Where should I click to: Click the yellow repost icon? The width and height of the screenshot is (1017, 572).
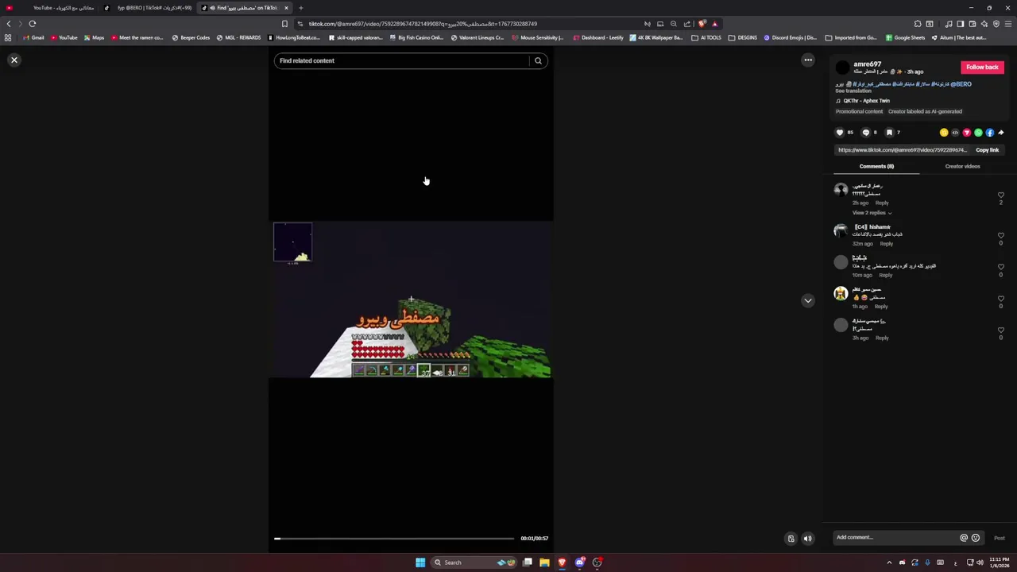(944, 133)
